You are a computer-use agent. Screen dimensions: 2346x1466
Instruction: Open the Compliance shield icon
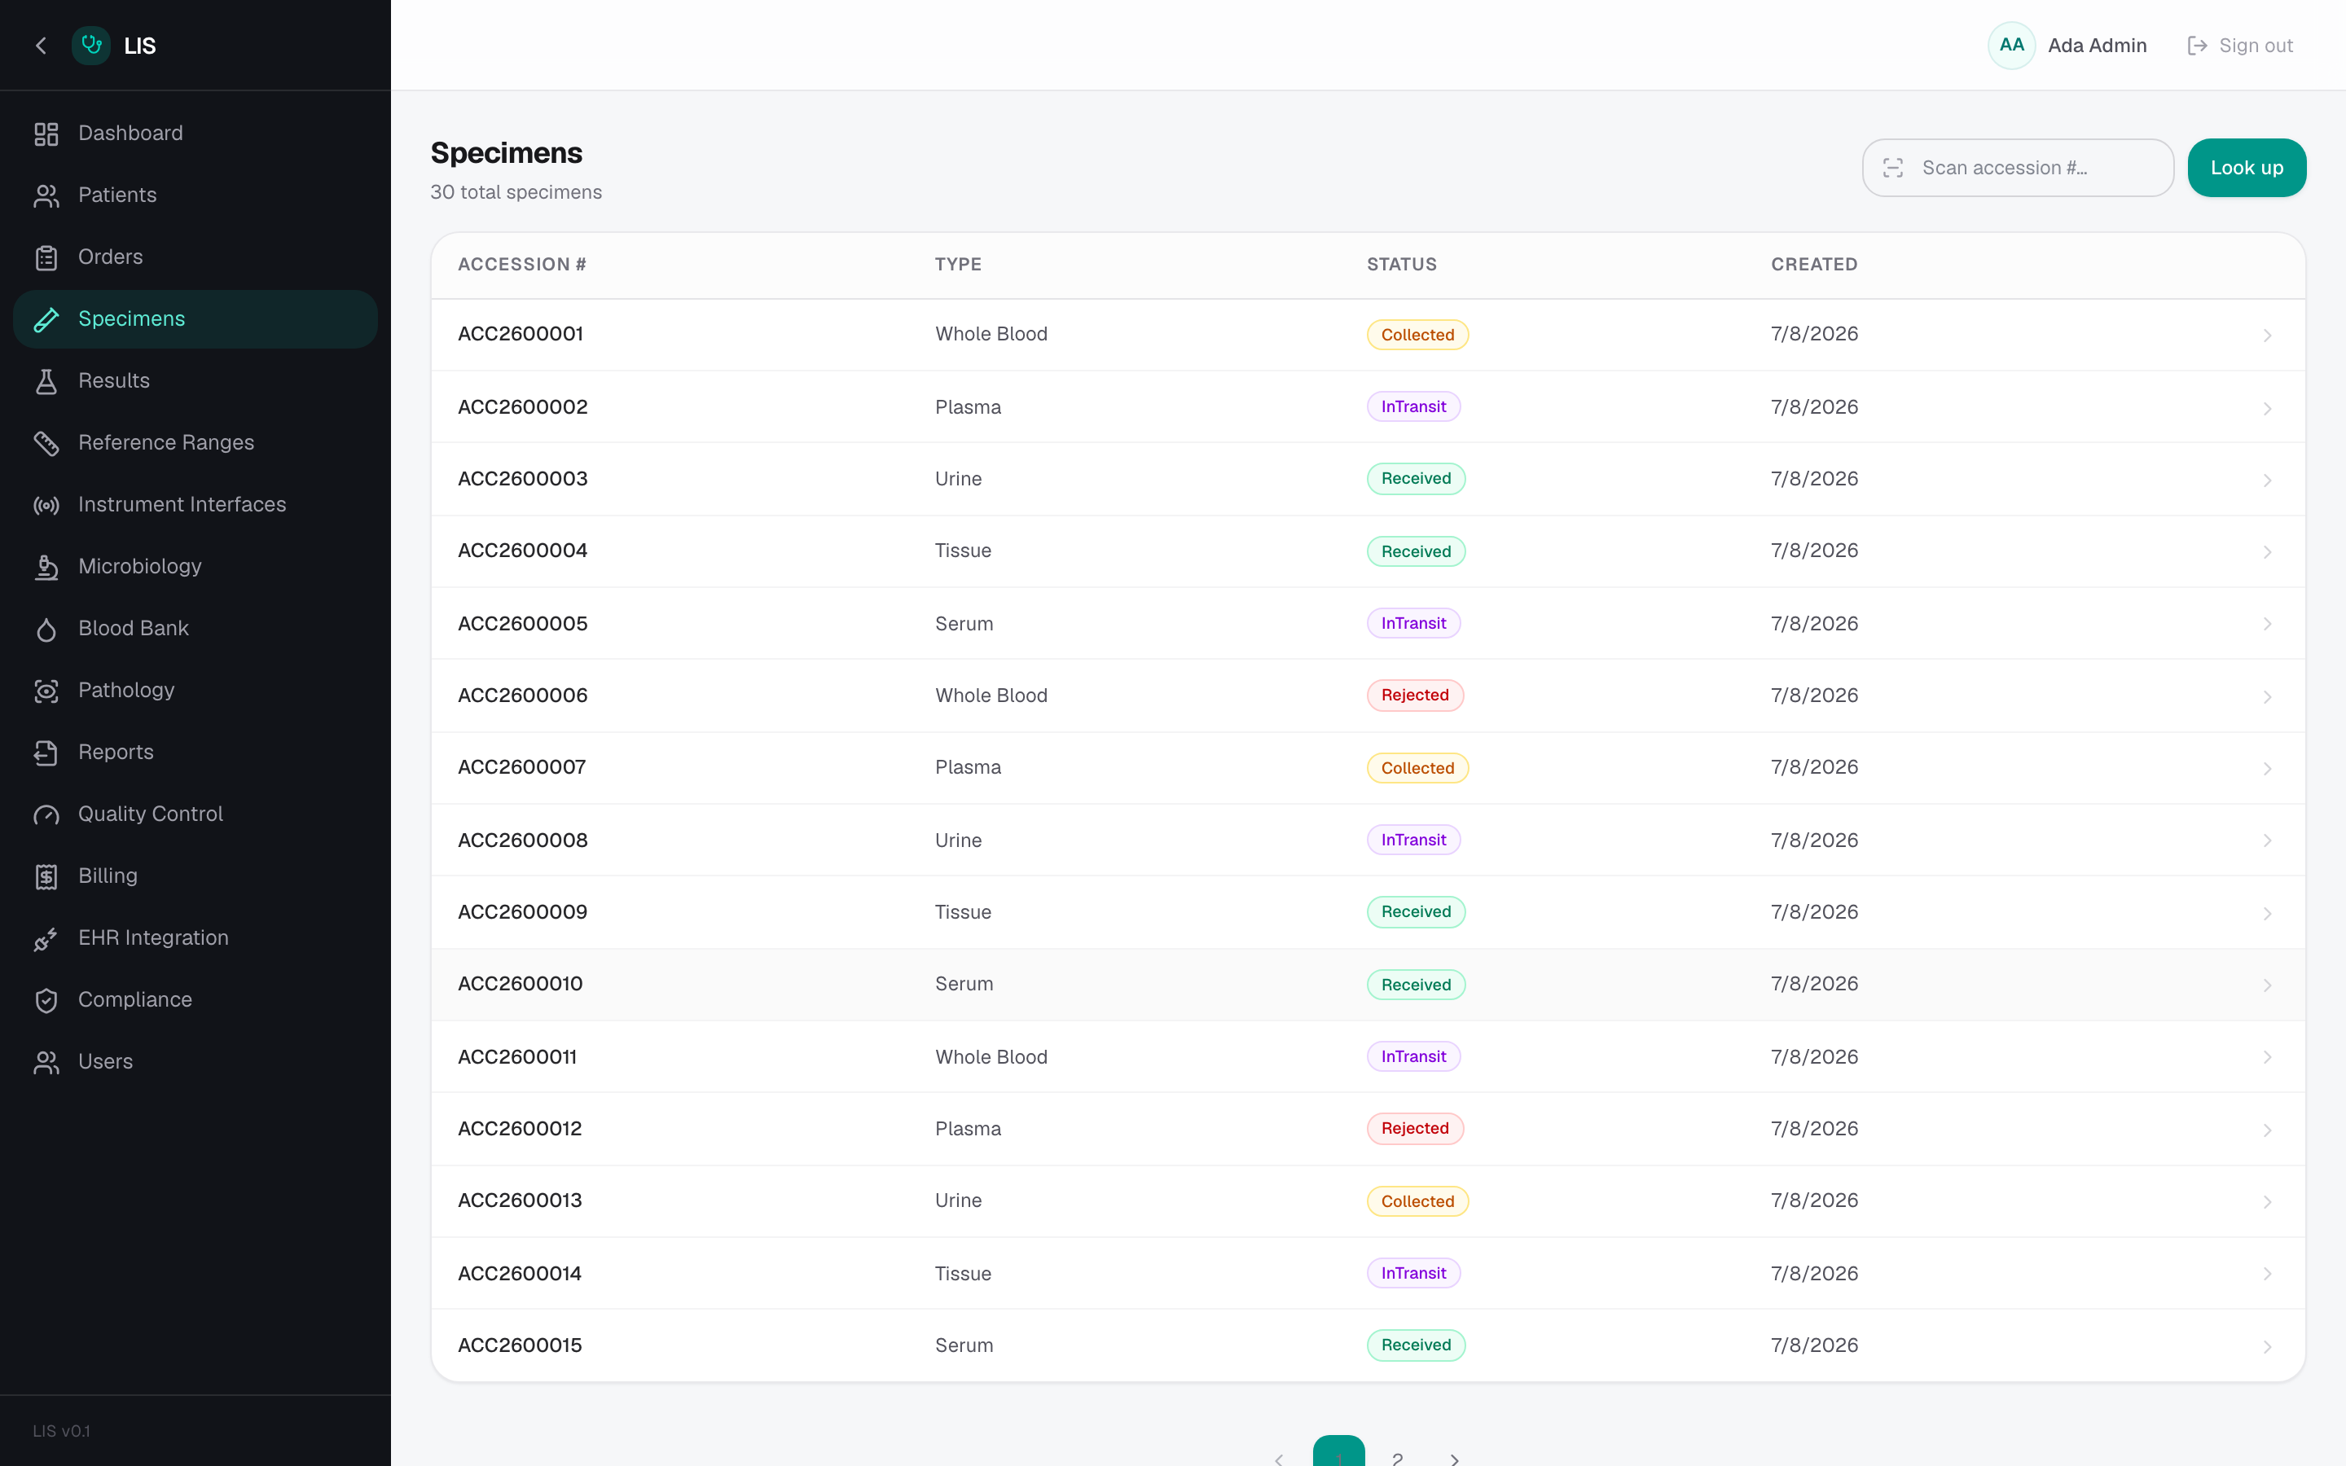pyautogui.click(x=46, y=1001)
